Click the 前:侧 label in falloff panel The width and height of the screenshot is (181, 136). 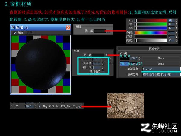click(123, 53)
